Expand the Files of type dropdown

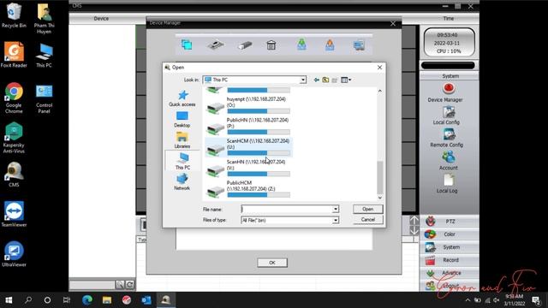pyautogui.click(x=335, y=221)
